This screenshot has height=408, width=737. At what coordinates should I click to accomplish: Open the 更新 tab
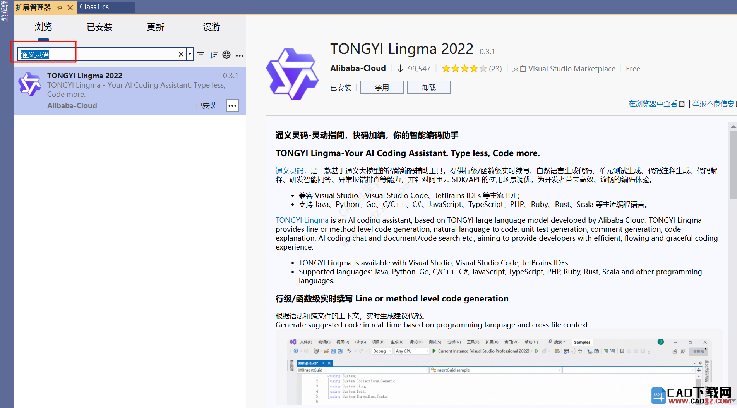156,27
